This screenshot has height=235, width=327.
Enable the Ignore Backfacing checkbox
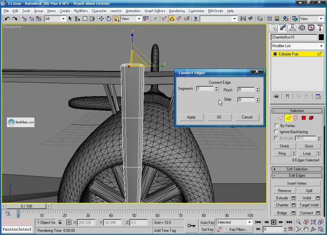click(x=276, y=132)
